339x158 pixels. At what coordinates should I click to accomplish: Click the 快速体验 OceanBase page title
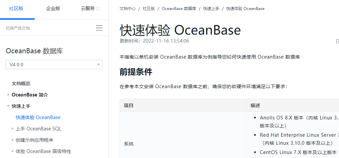[x=180, y=30]
